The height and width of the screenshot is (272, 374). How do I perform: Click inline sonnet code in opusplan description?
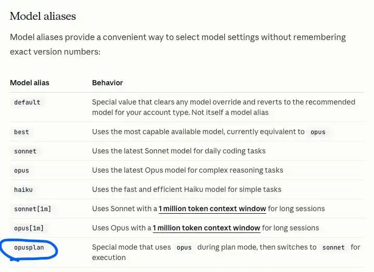coord(333,248)
